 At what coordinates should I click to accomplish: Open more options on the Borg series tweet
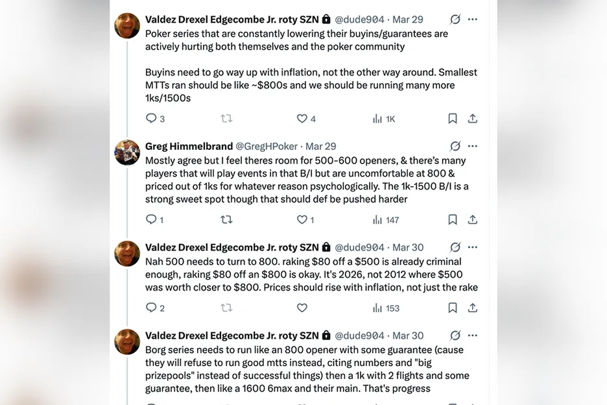click(473, 336)
